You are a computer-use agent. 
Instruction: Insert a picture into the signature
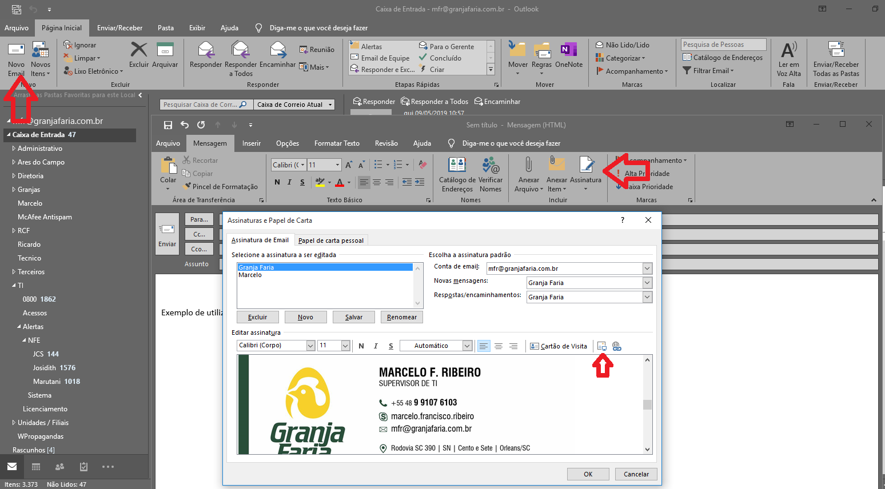[601, 346]
